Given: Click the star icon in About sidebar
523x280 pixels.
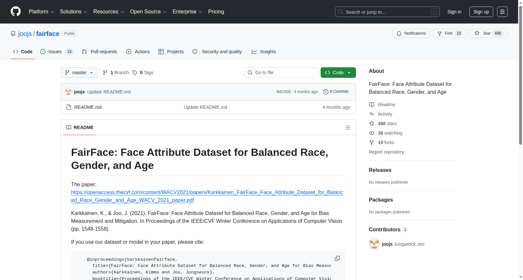Looking at the screenshot, I should coord(372,124).
